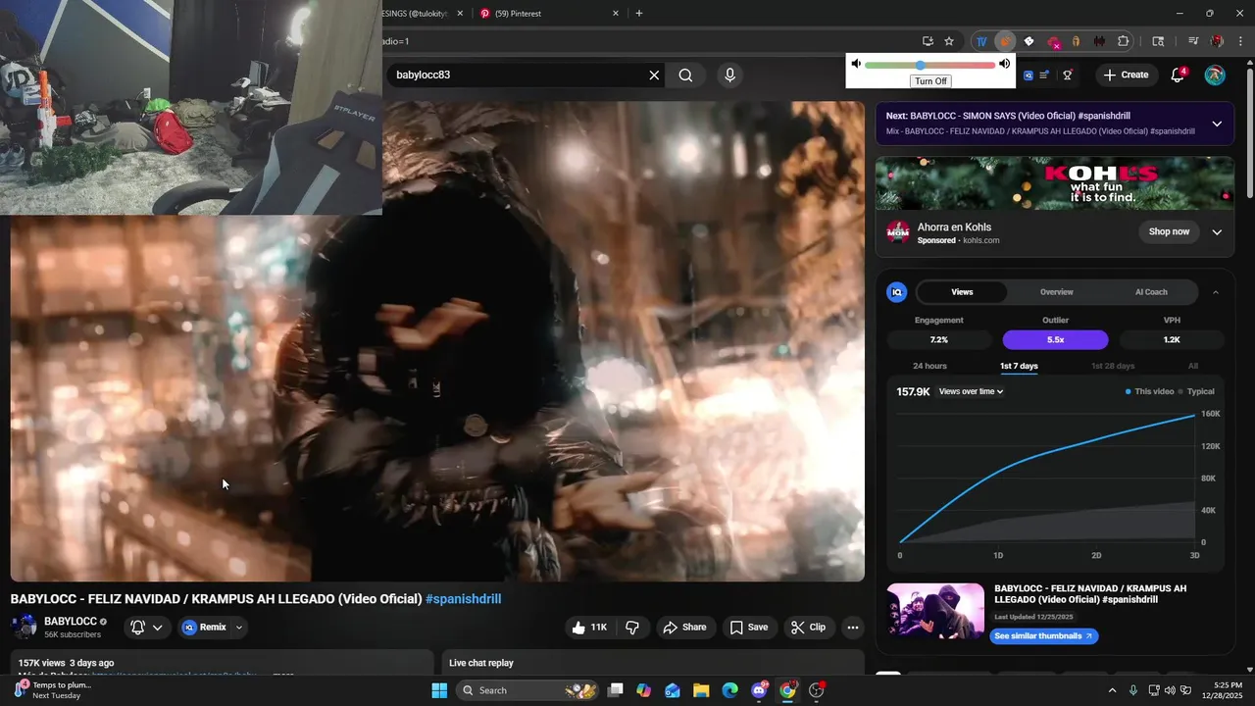Viewport: 1255px width, 706px height.
Task: Click the trophy icon in YouTube header
Action: click(x=1068, y=76)
